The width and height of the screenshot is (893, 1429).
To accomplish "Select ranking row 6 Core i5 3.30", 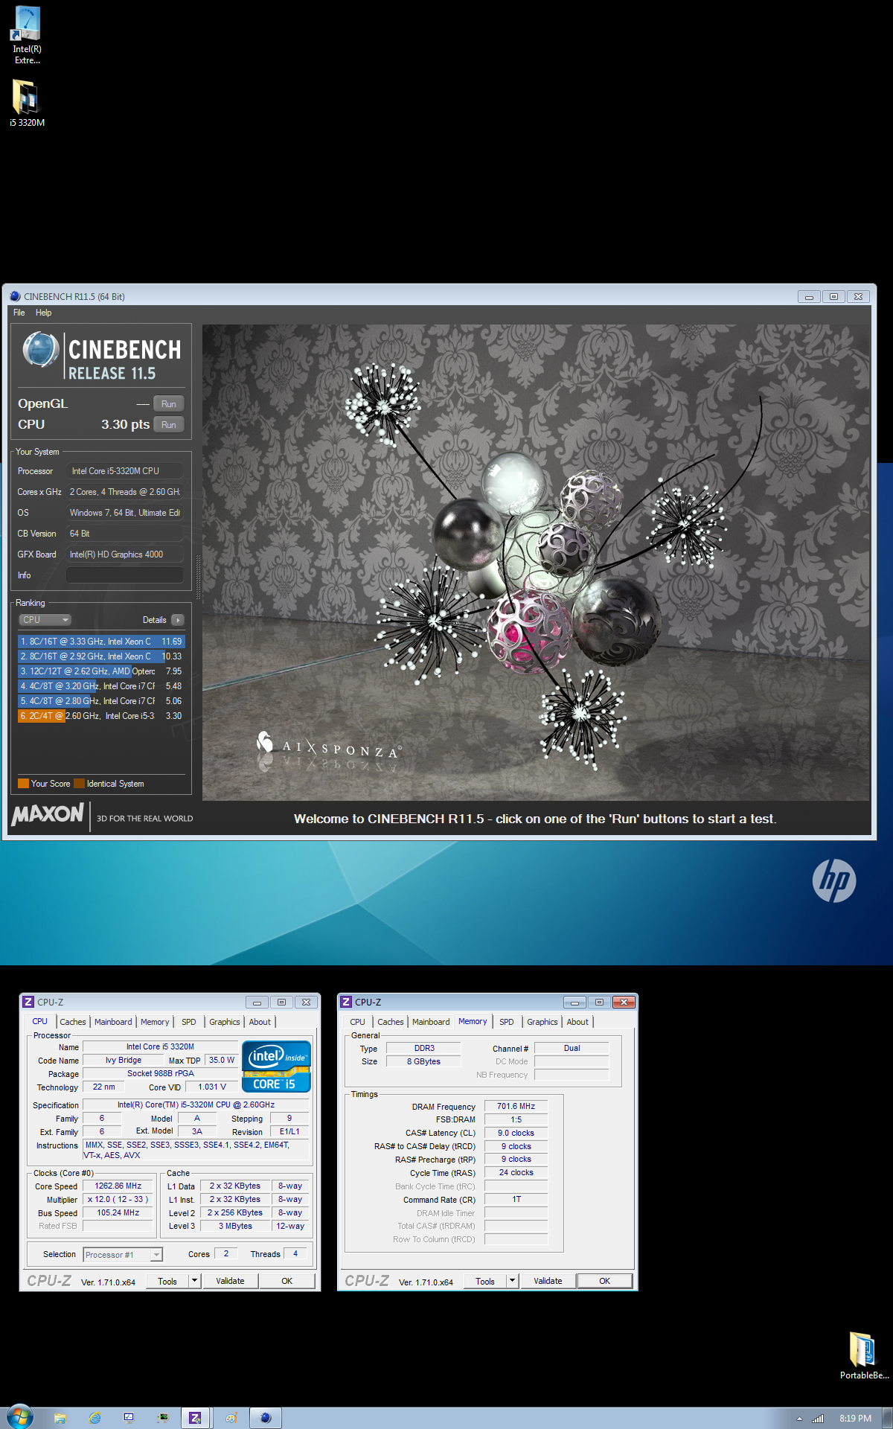I will [x=100, y=716].
